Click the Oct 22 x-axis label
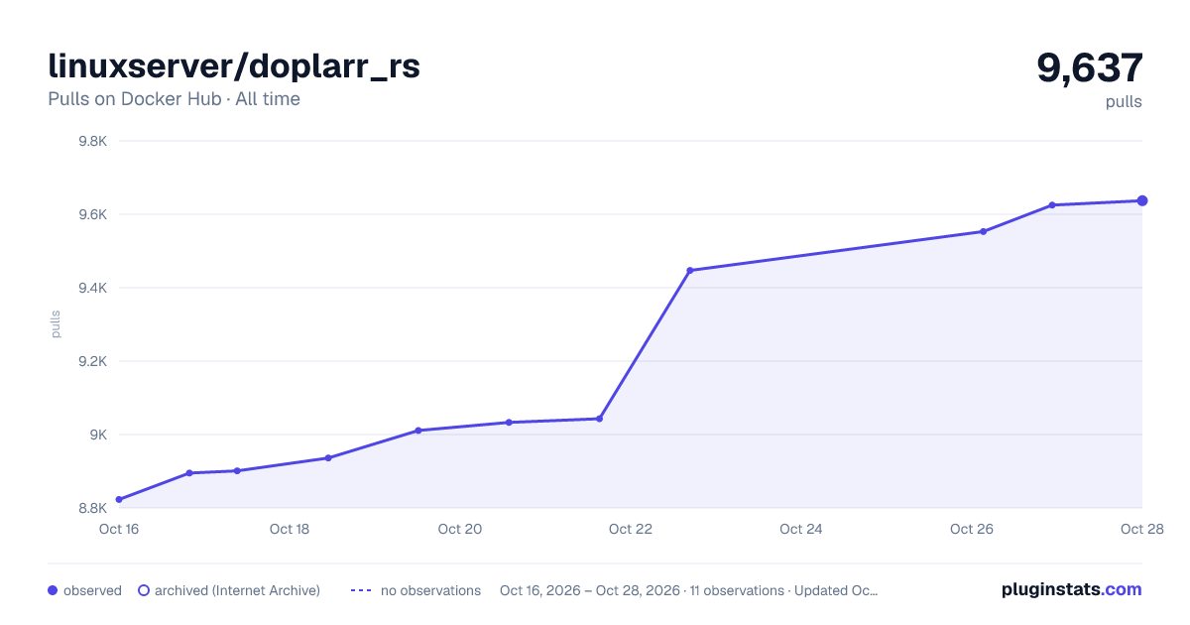1190x625 pixels. point(631,529)
